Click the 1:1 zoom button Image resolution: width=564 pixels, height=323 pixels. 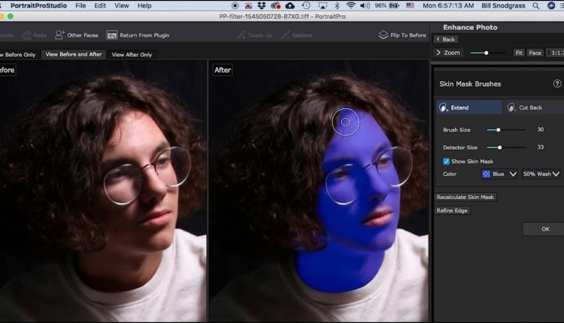click(x=556, y=53)
